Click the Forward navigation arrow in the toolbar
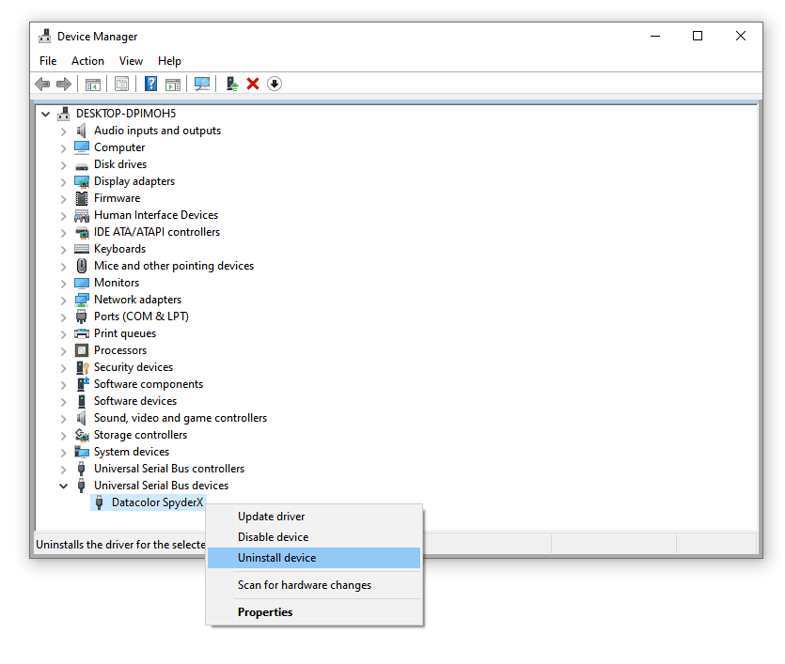The height and width of the screenshot is (664, 785). tap(63, 84)
